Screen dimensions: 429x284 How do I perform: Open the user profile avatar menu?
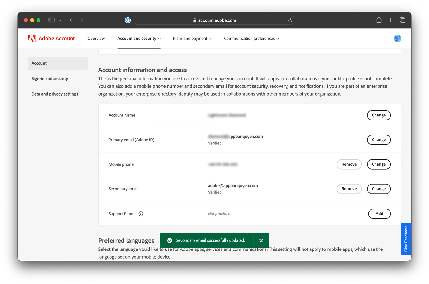coord(397,39)
